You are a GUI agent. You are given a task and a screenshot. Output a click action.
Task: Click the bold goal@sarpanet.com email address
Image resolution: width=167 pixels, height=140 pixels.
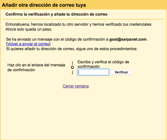[x=128, y=39]
